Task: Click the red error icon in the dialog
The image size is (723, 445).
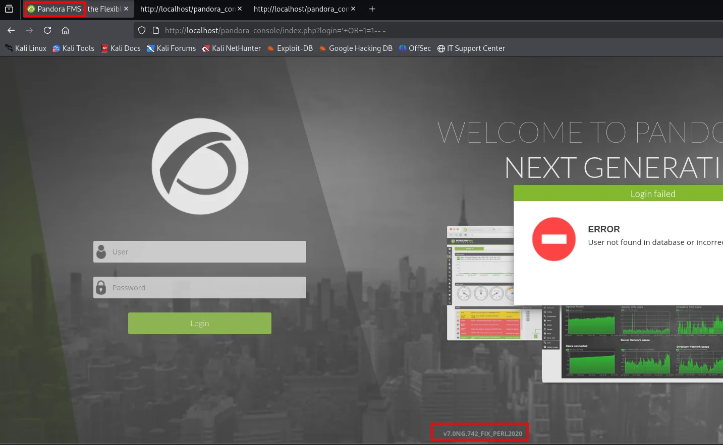Action: pyautogui.click(x=554, y=239)
